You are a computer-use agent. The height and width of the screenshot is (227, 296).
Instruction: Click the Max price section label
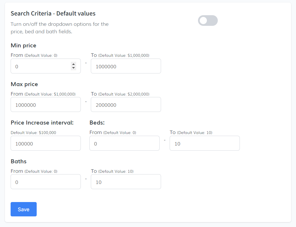tap(24, 84)
